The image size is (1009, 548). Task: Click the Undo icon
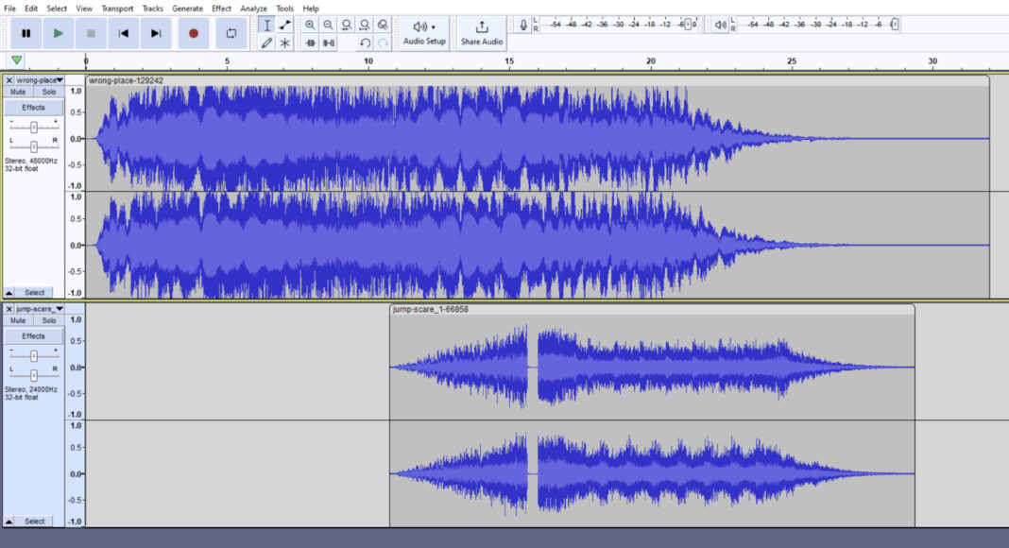[366, 43]
